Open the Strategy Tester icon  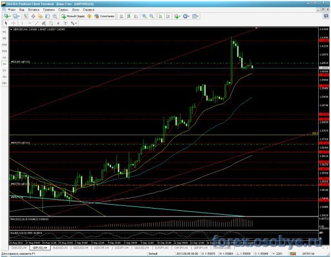55,16
